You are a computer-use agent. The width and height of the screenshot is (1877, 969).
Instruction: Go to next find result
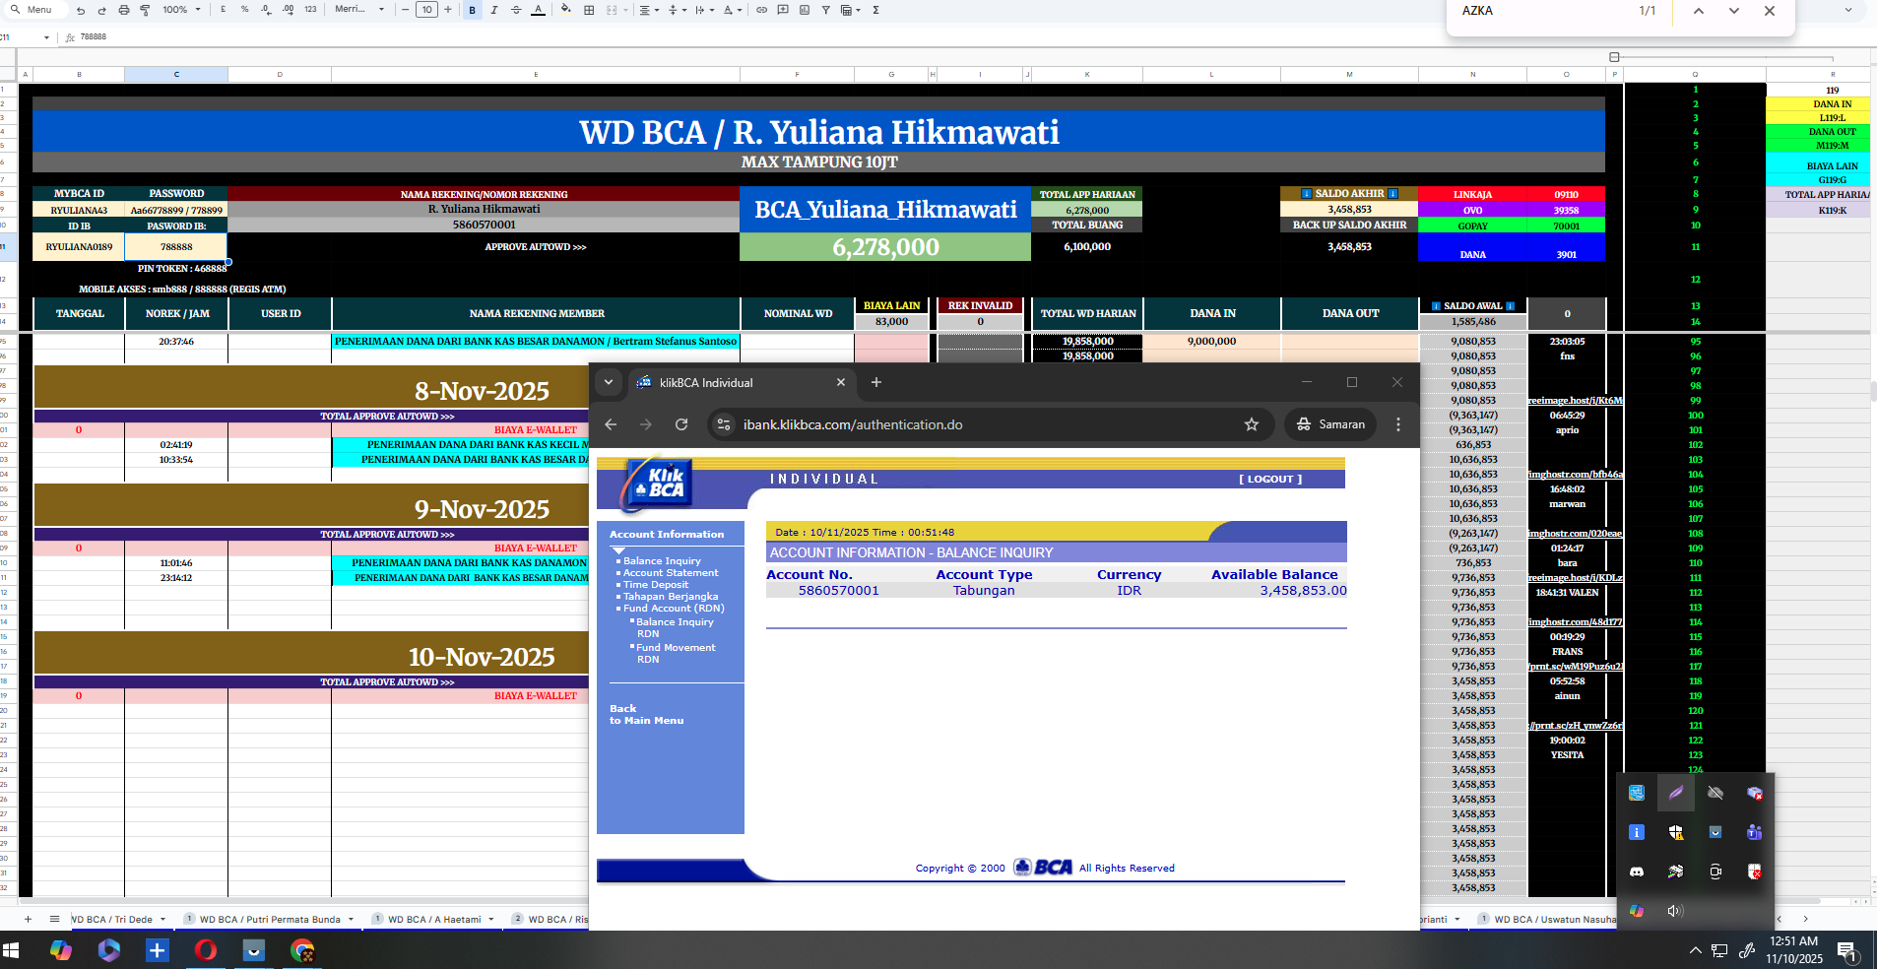point(1734,11)
